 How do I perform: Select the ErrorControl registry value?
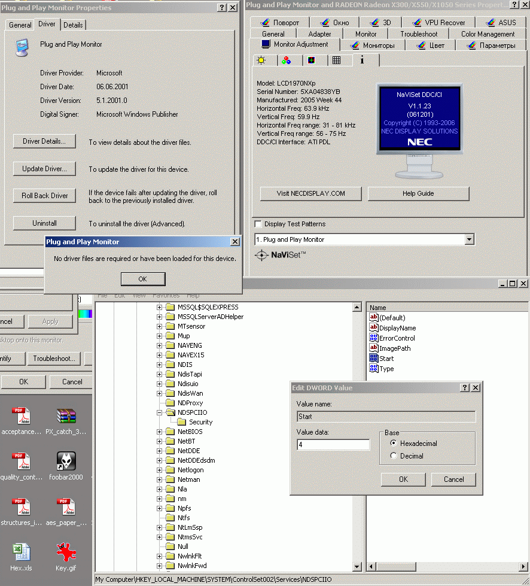392,338
